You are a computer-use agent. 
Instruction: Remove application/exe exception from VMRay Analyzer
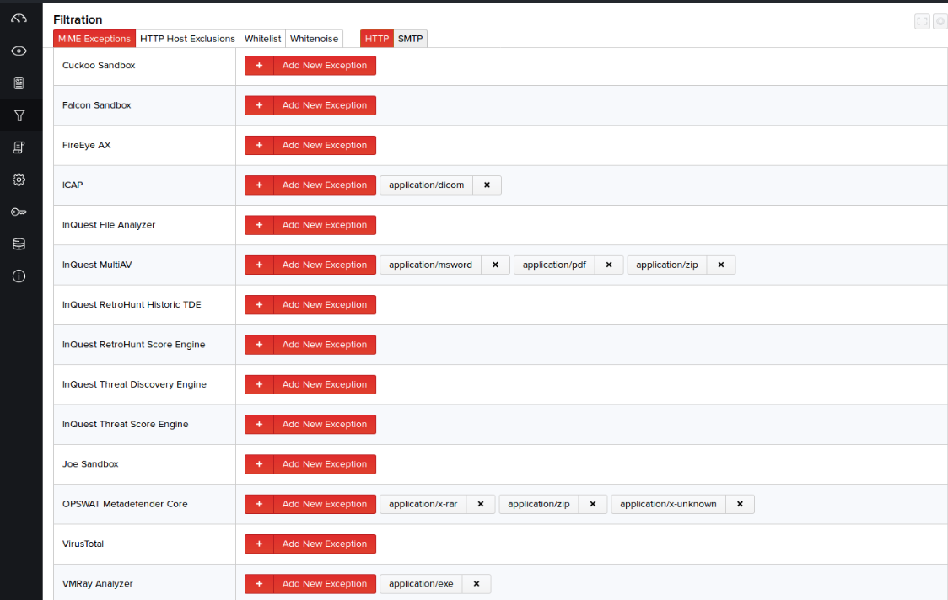[477, 584]
